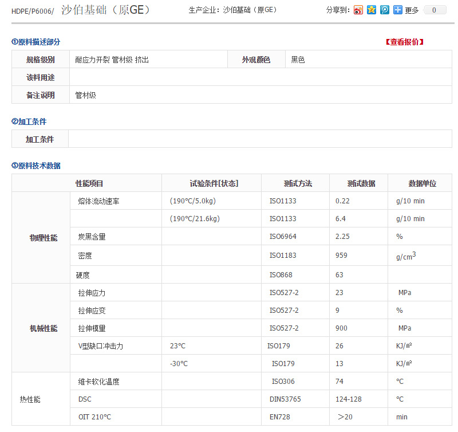Image resolution: width=458 pixels, height=432 pixels.
Task: Select the 密度 value 959
Action: [x=339, y=257]
